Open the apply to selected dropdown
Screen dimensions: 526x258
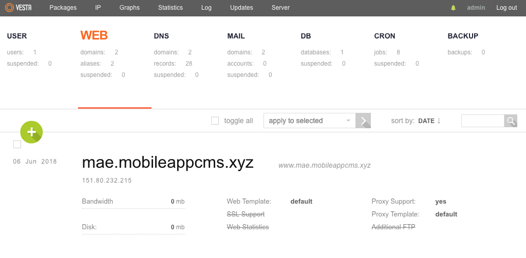point(309,121)
